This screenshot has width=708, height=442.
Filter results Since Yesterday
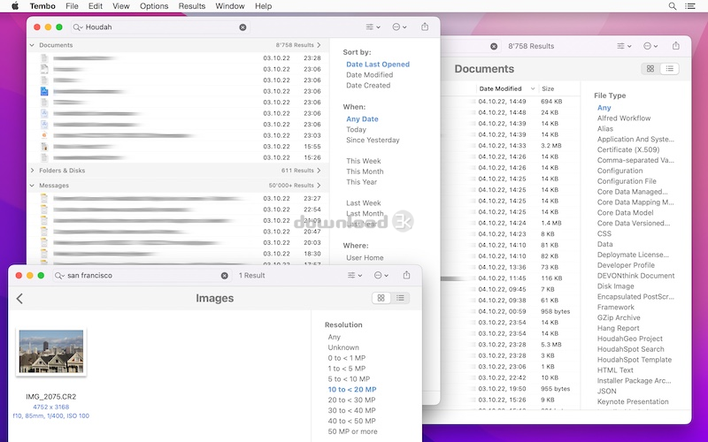click(x=373, y=140)
